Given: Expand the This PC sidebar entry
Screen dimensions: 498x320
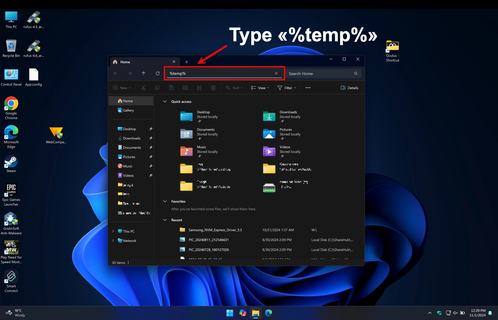Looking at the screenshot, I should 113,231.
